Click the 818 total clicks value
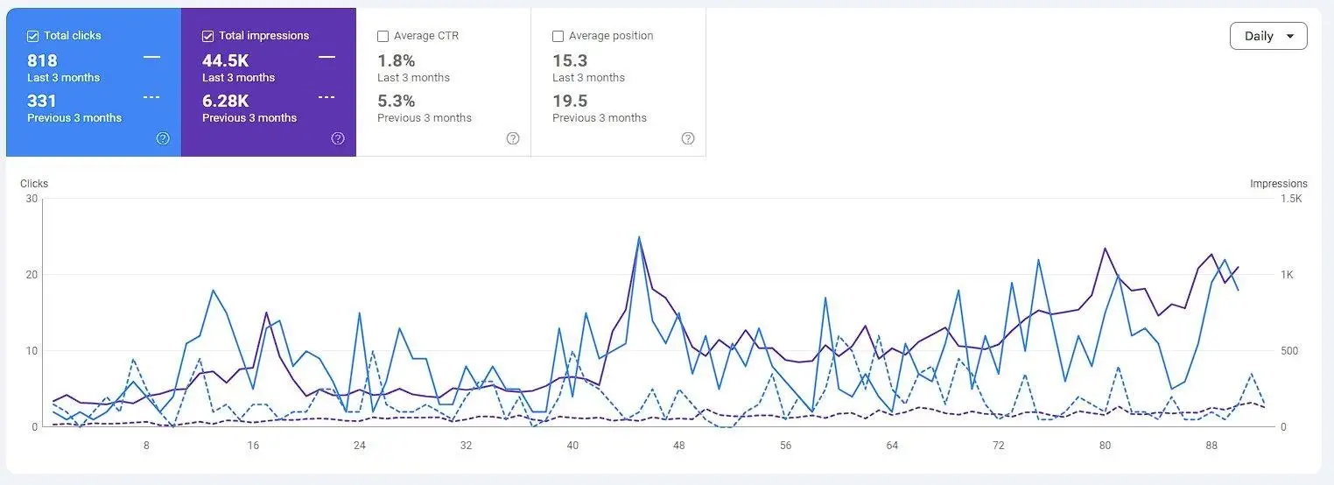The image size is (1334, 485). pos(42,60)
